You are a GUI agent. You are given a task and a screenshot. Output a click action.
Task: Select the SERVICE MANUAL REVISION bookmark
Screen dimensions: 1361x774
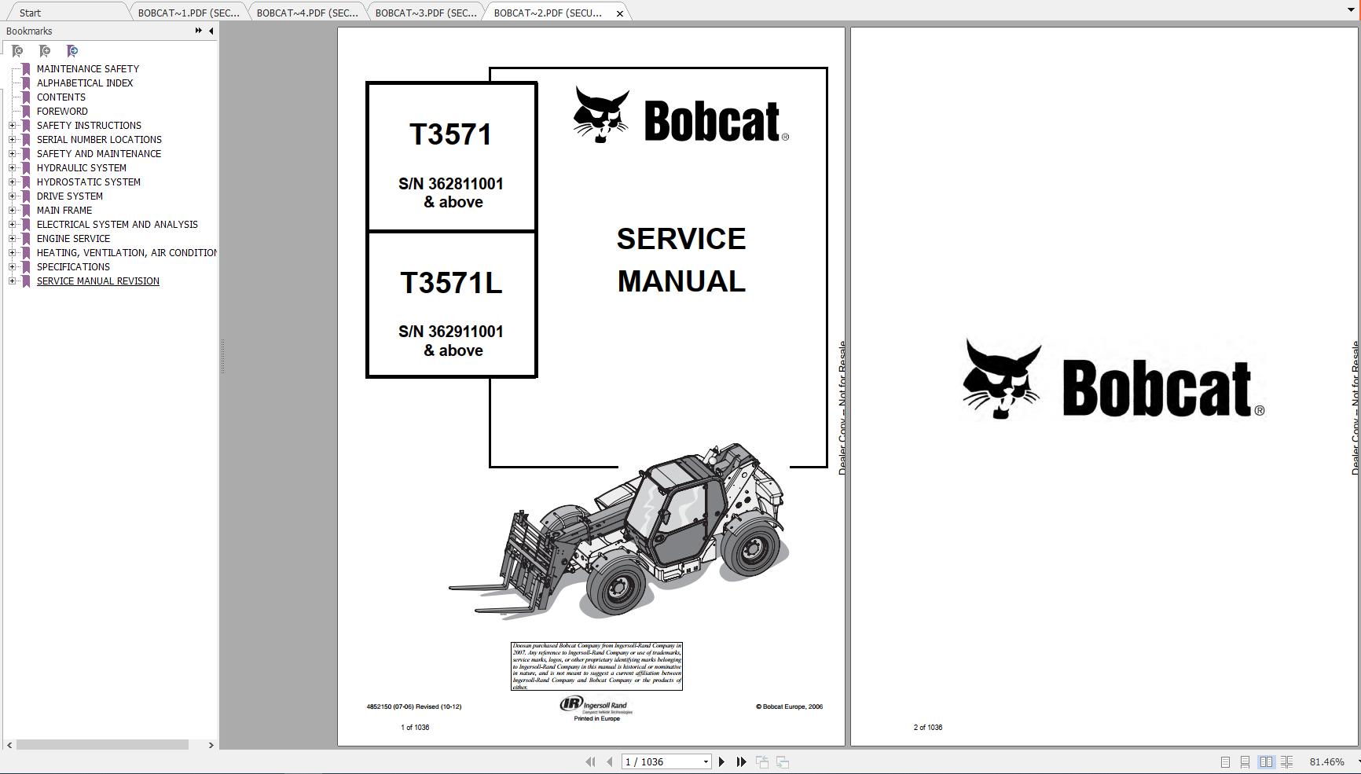[x=97, y=281]
